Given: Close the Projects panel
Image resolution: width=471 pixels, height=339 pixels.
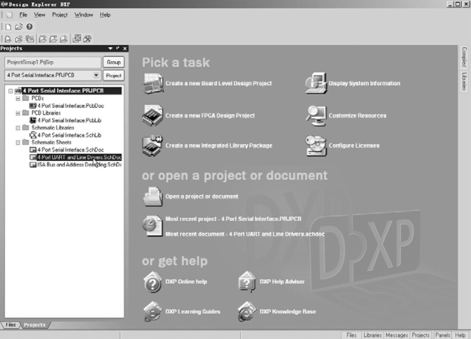Looking at the screenshot, I should coord(125,48).
